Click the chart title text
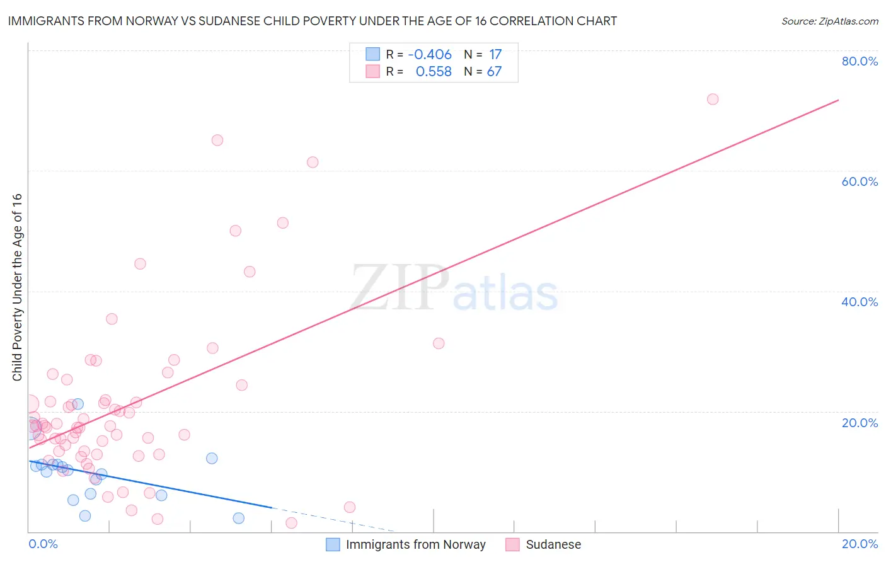The image size is (886, 562). [313, 21]
